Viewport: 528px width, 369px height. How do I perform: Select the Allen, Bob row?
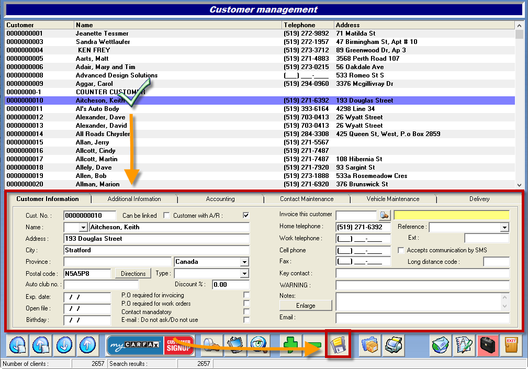coord(260,176)
